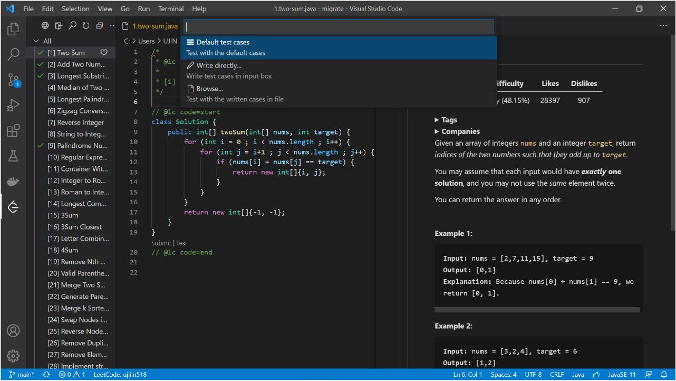
Task: Search problems with LeetCode magnifier icon
Action: [72, 25]
